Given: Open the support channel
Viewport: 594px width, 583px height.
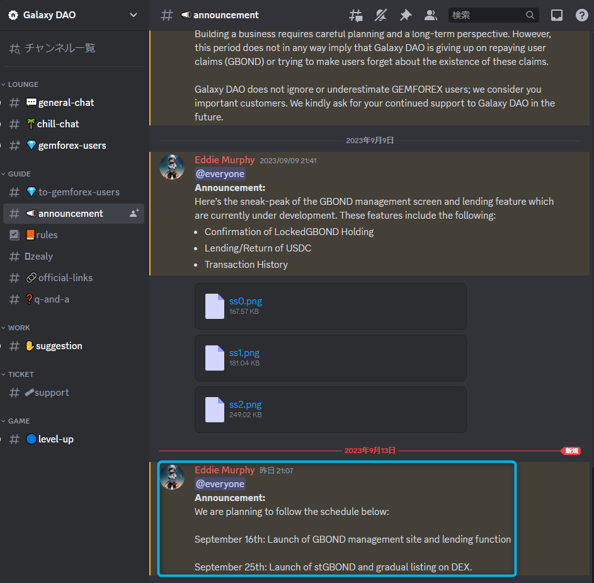Looking at the screenshot, I should coord(74,392).
